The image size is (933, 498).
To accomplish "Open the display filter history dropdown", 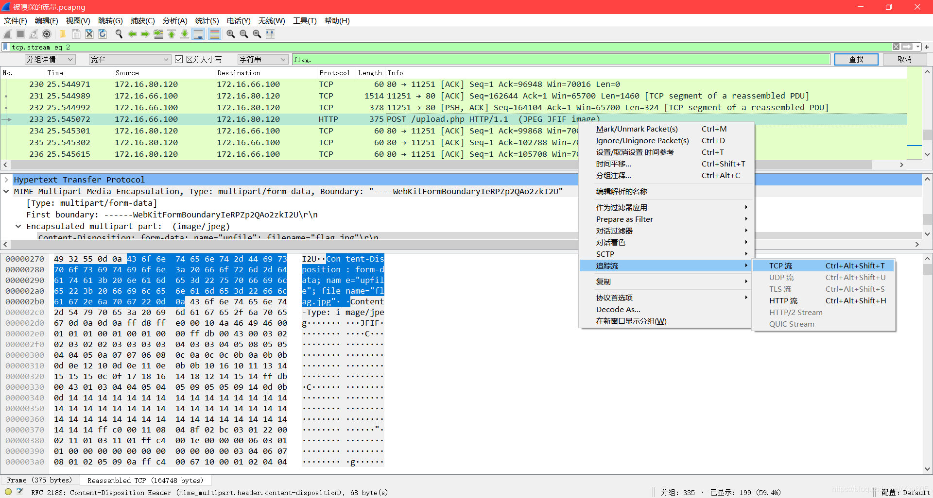I will coord(918,47).
